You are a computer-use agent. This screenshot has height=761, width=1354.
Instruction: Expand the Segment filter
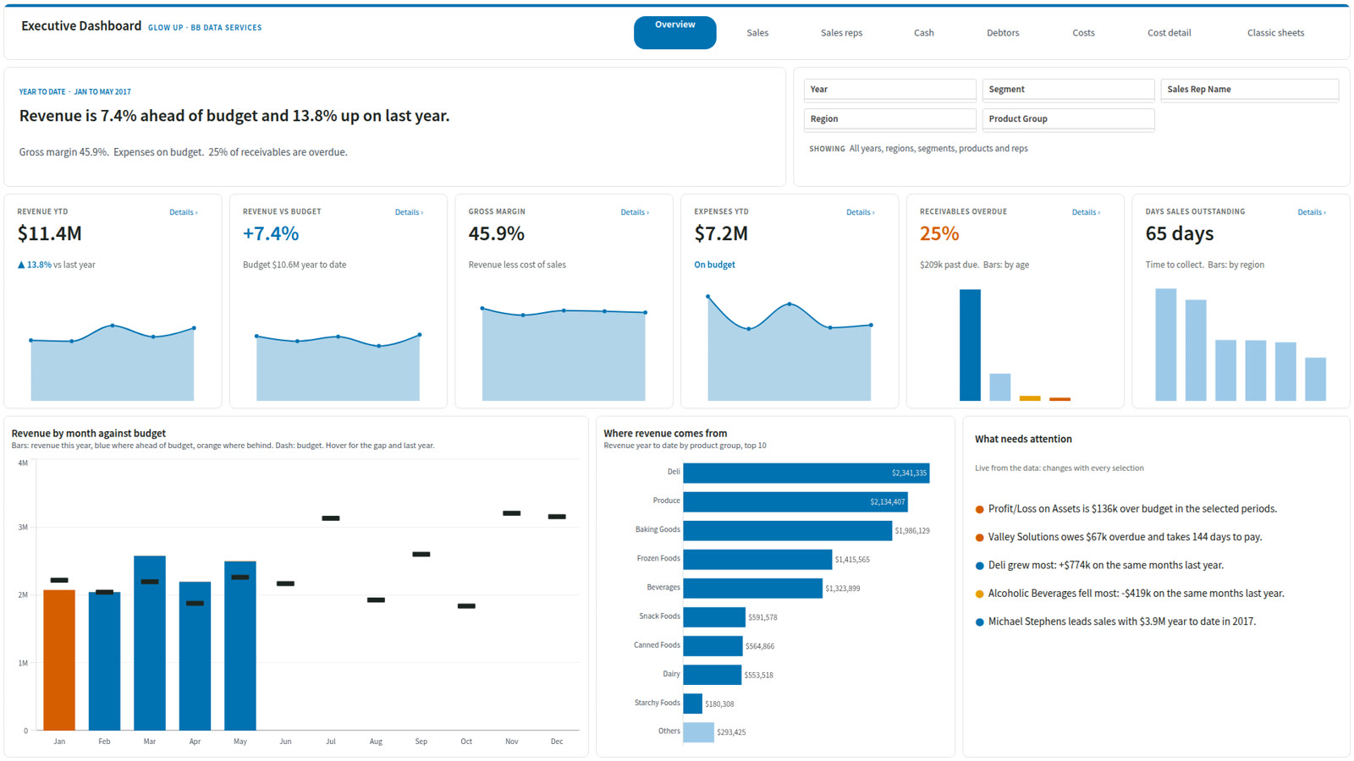(x=1068, y=90)
